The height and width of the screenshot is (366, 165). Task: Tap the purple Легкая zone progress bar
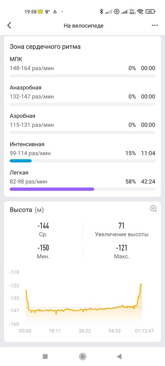point(52,189)
